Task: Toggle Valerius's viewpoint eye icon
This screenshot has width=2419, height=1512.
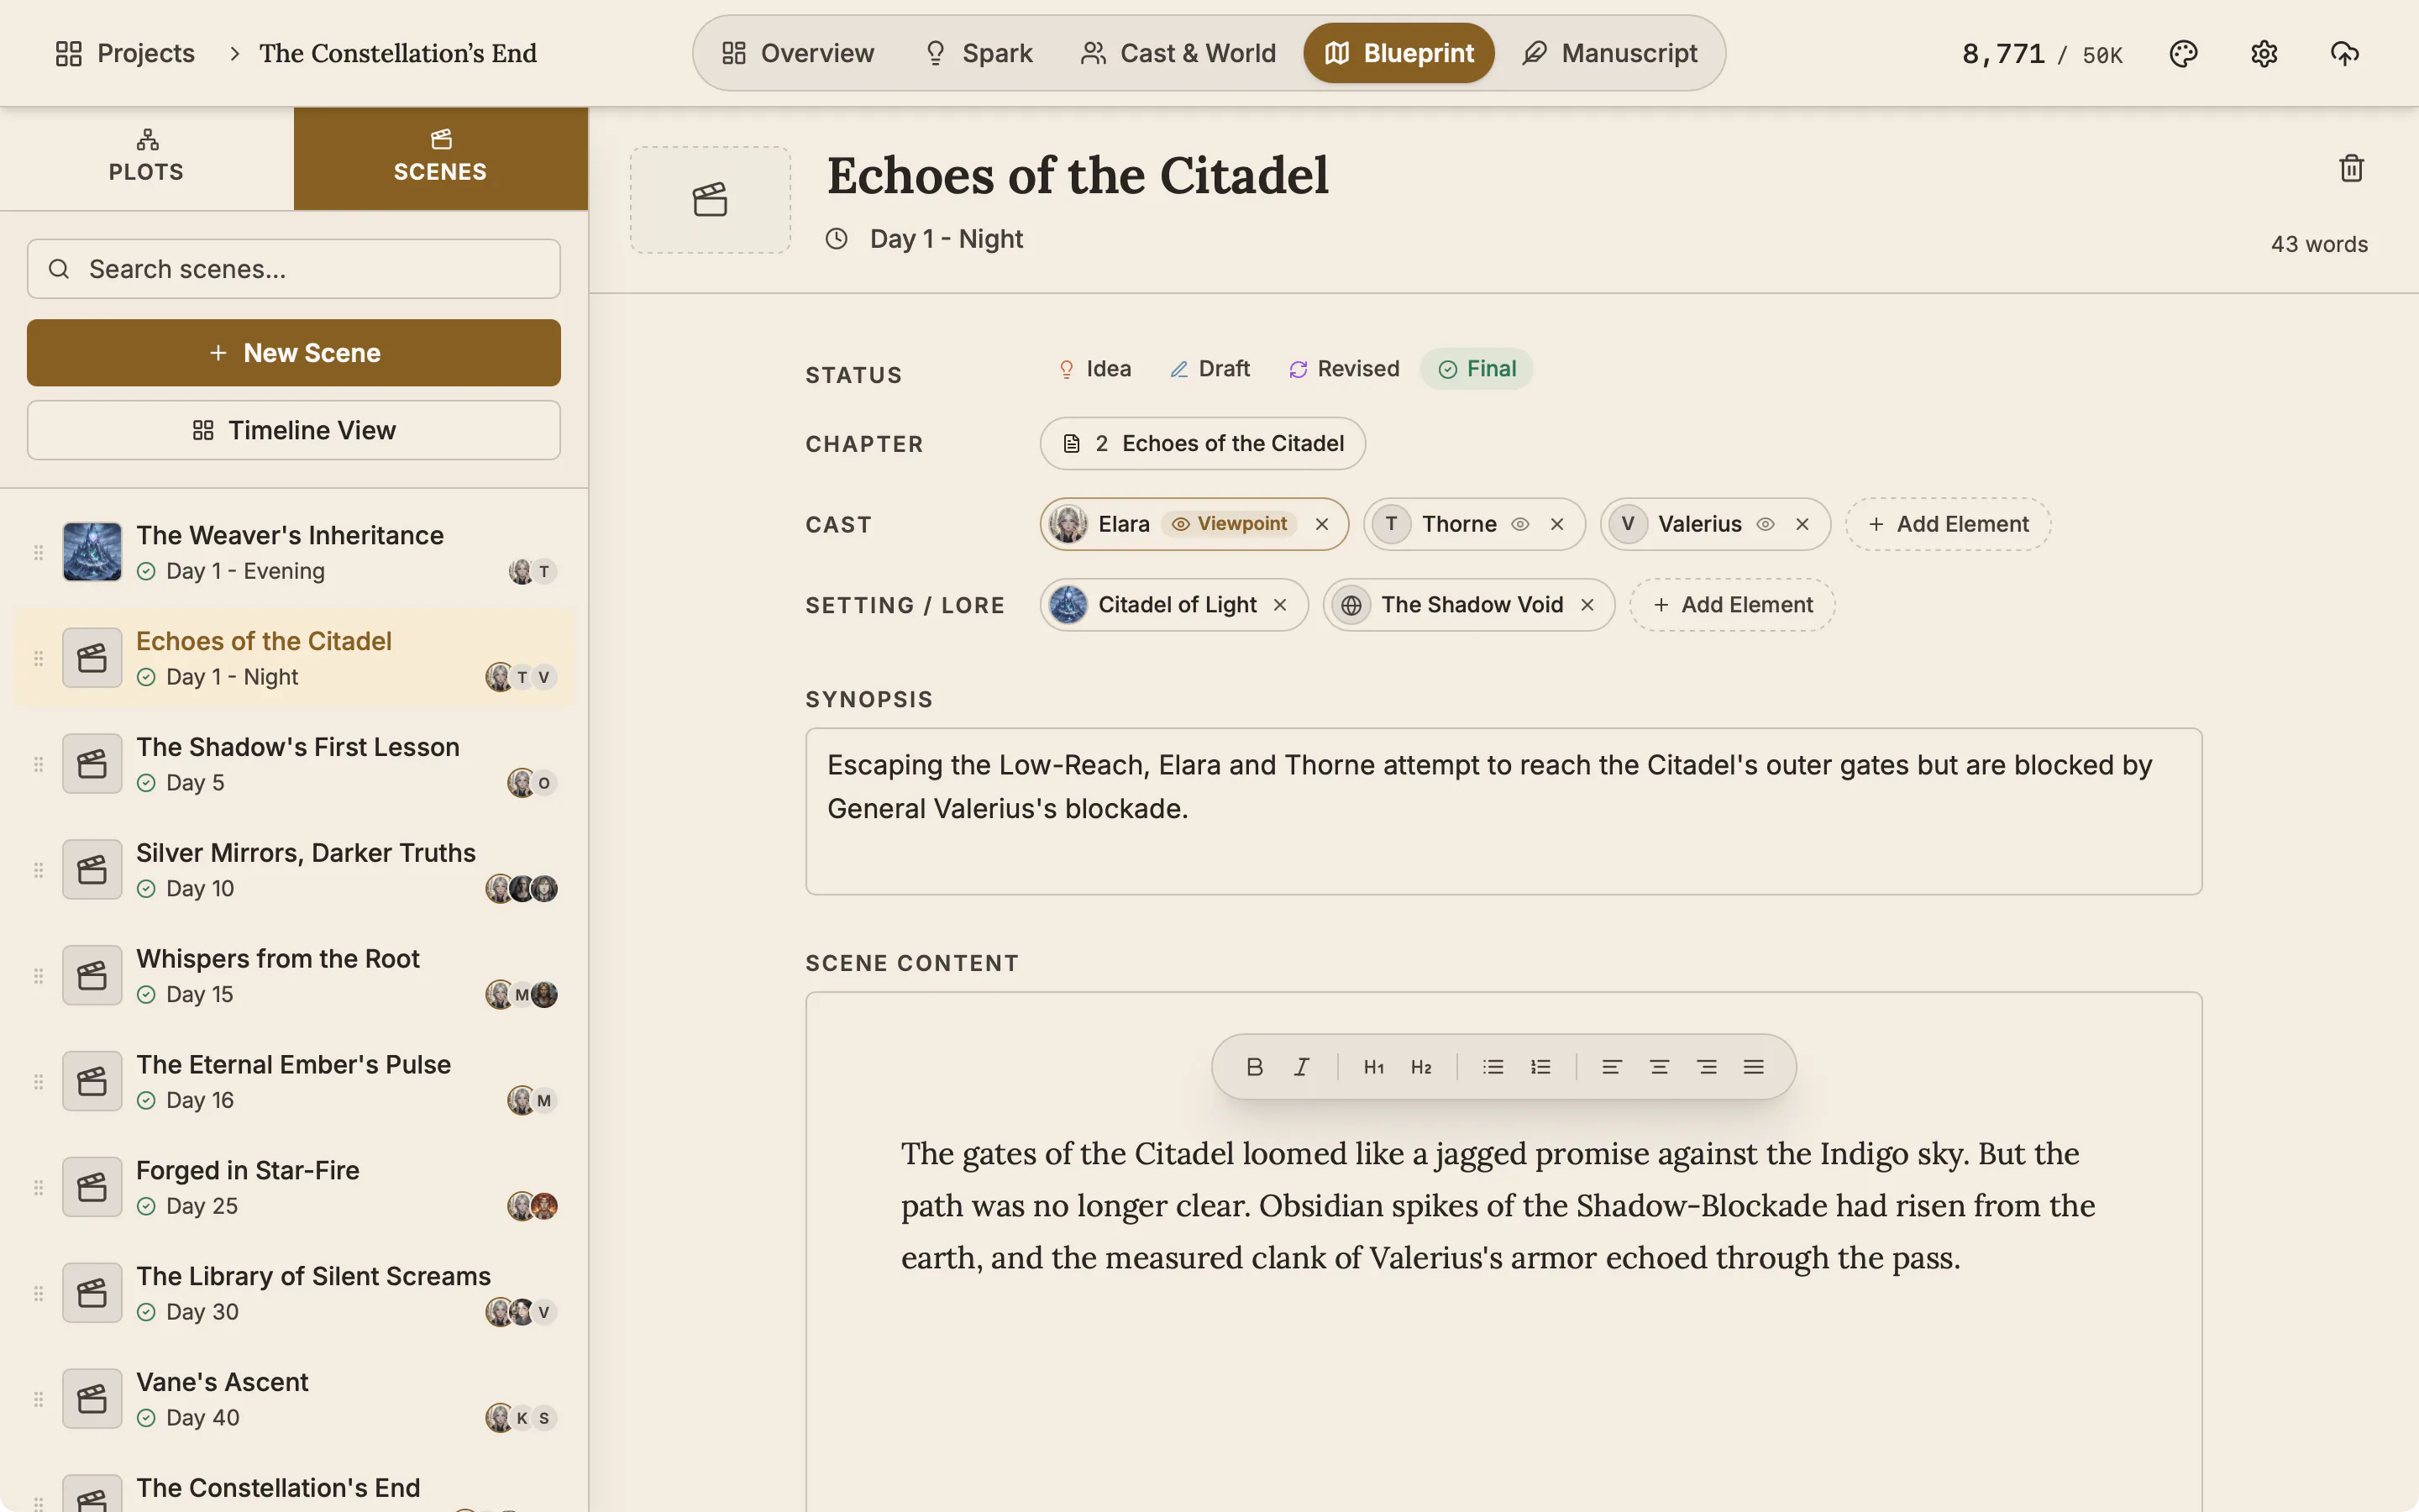Action: 1766,524
